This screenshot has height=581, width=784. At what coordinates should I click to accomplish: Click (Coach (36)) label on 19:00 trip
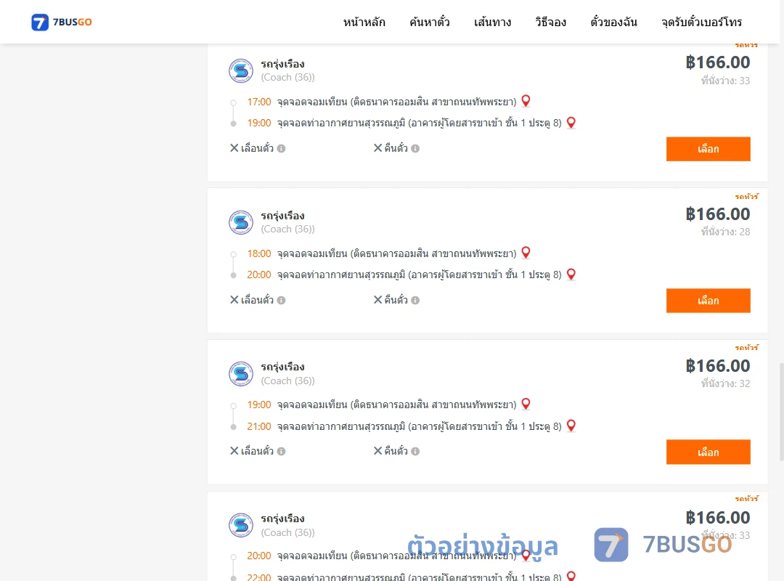[x=288, y=381]
